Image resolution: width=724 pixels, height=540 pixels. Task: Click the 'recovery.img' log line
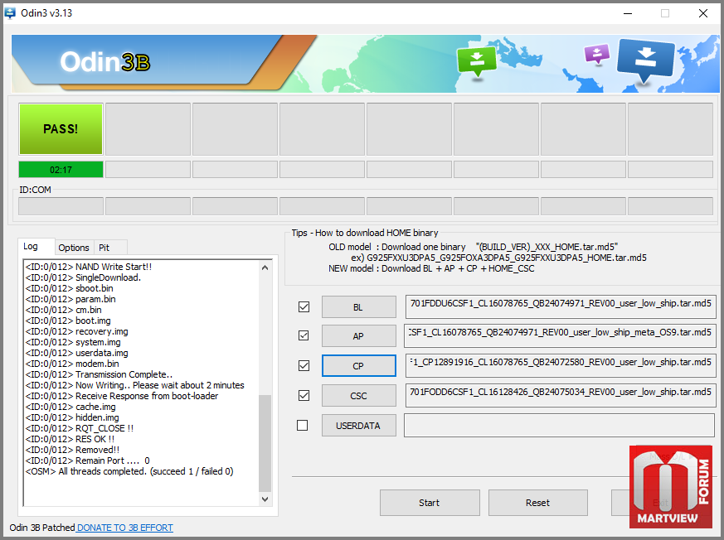[x=76, y=331]
